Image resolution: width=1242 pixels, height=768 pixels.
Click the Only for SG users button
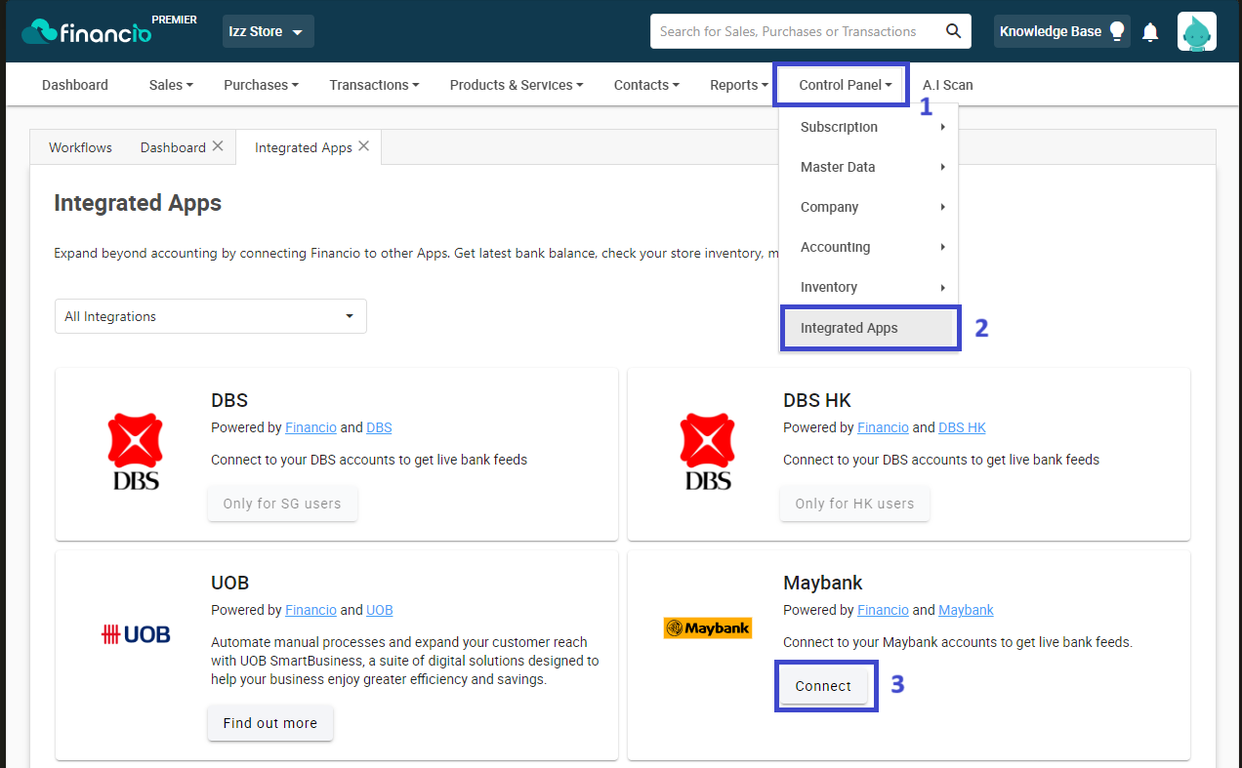pos(282,504)
